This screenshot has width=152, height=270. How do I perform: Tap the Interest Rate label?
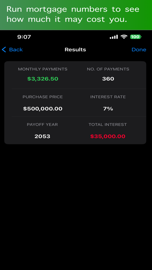(108, 97)
